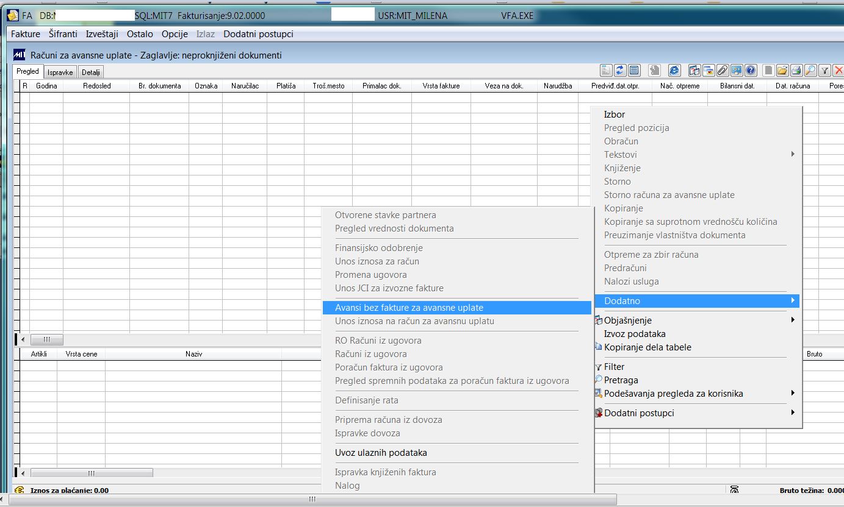The height and width of the screenshot is (507, 844).
Task: Click the bottom window horizontal scrollbar thumb
Action: tap(312, 499)
